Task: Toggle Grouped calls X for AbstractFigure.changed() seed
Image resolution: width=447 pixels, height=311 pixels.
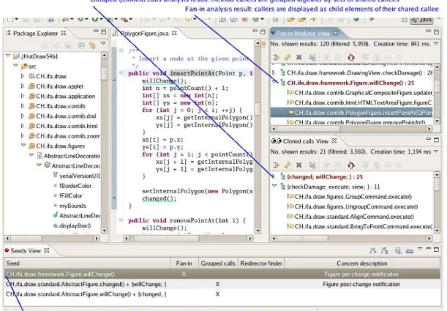Action: tap(217, 284)
